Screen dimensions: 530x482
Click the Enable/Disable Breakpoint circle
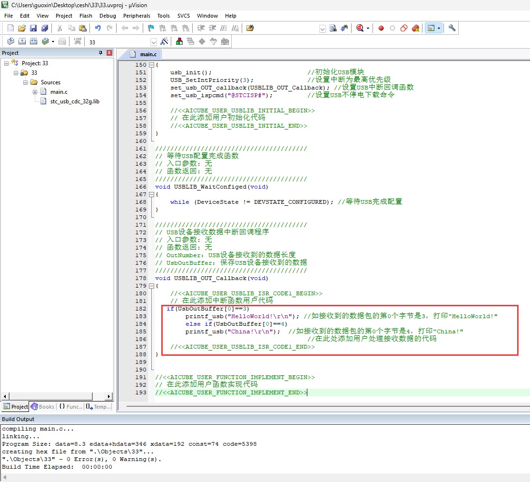click(x=393, y=28)
